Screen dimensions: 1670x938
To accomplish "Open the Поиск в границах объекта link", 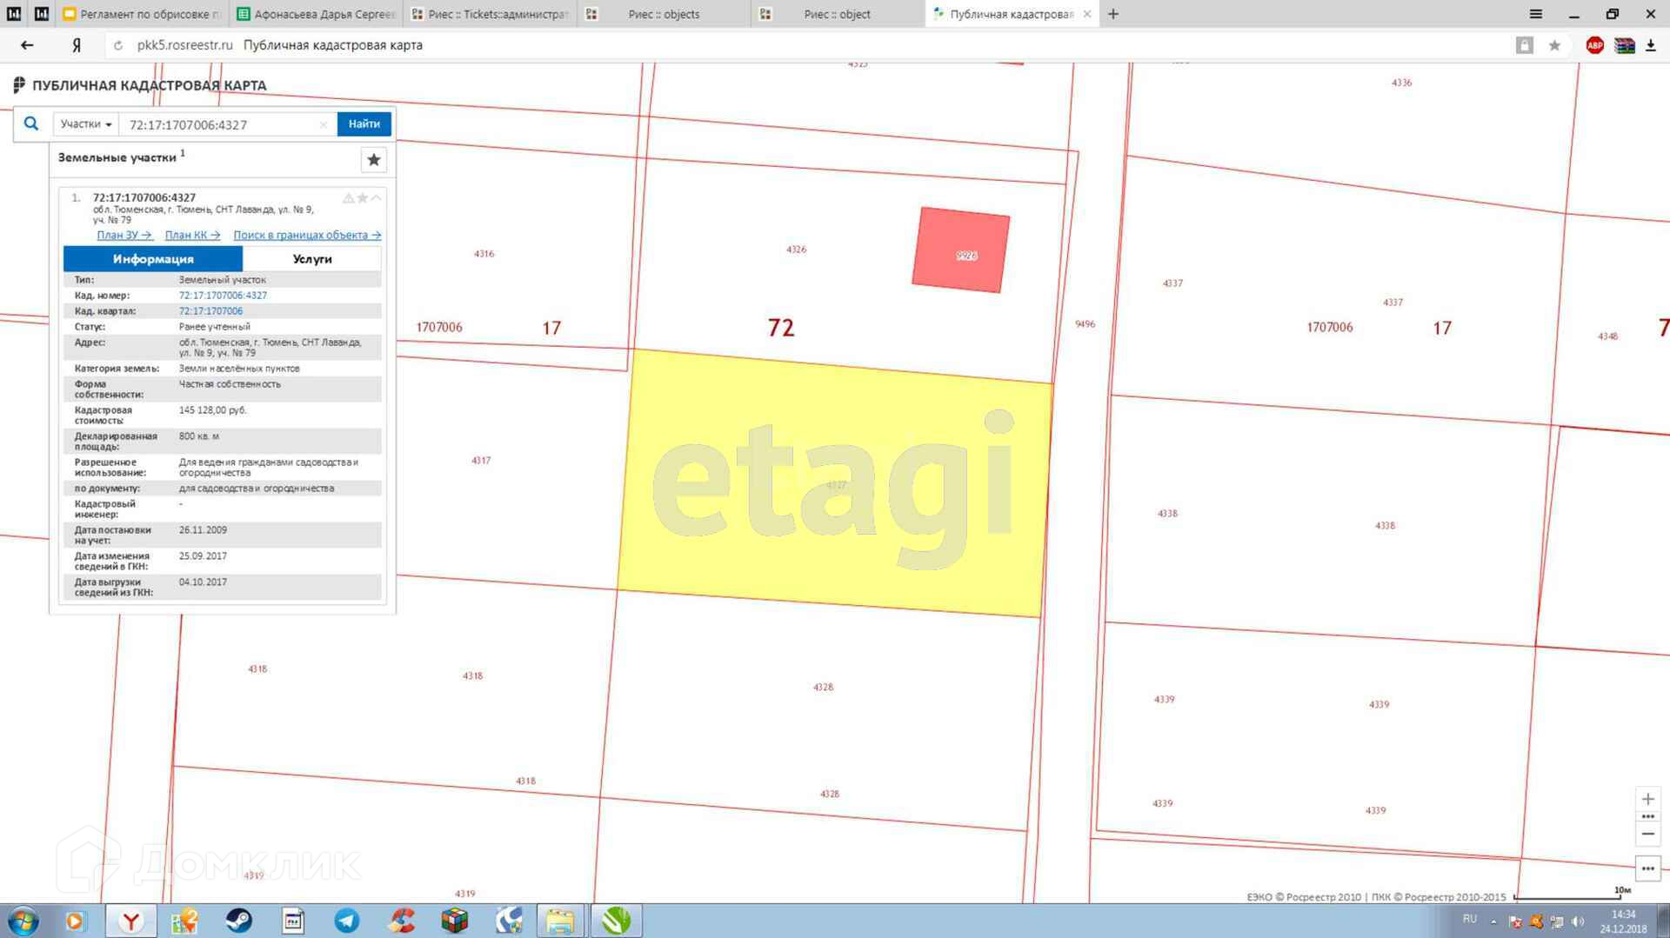I will coord(306,236).
